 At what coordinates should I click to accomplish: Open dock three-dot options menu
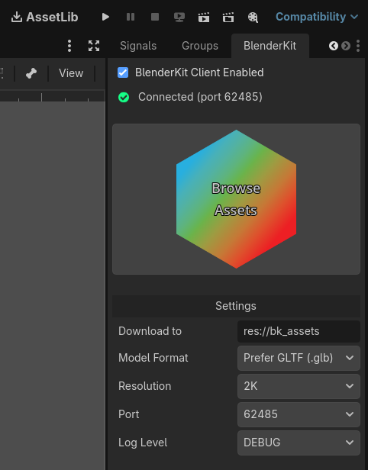358,46
